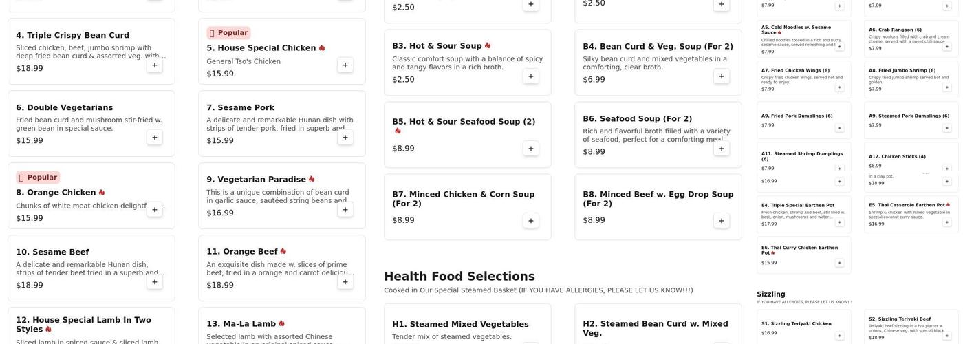Image resolution: width=963 pixels, height=344 pixels.
Task: Add Minced Chicken & Corn Soup
Action: [x=530, y=221]
